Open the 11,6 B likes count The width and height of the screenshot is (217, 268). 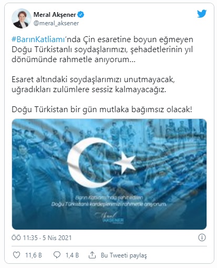pos(34,255)
